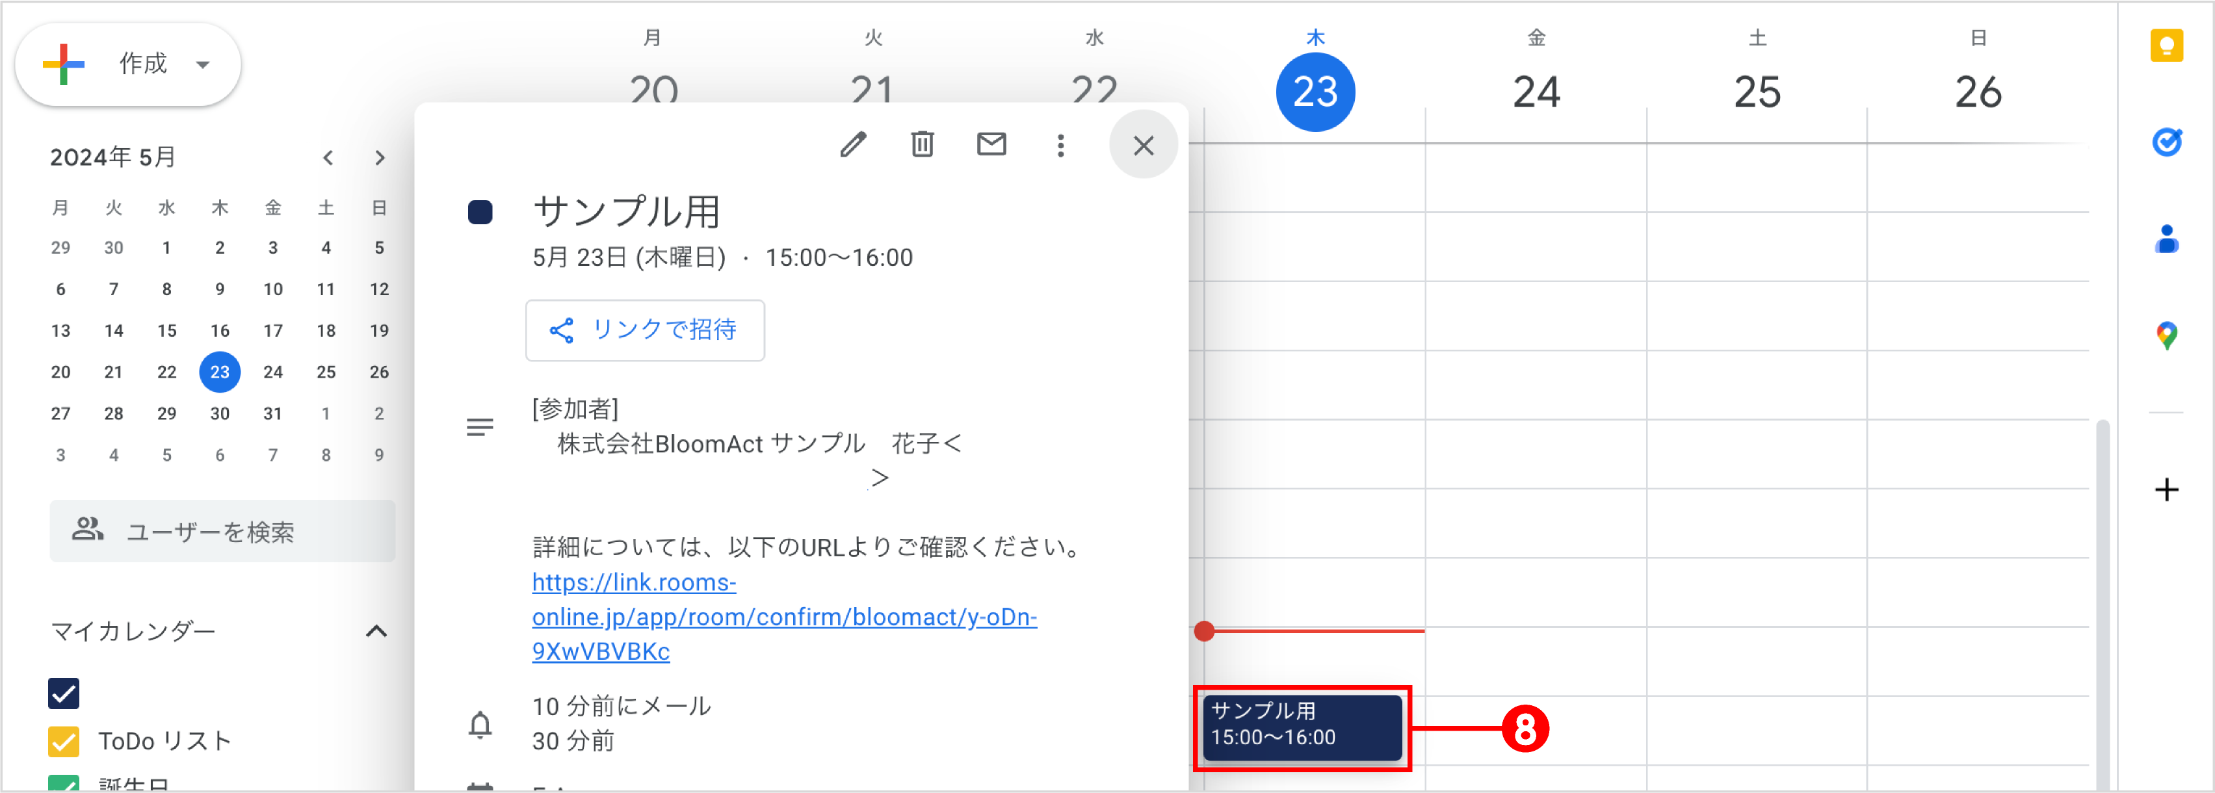Image resolution: width=2215 pixels, height=793 pixels.
Task: Click the get add-ons plus icon
Action: (x=2166, y=490)
